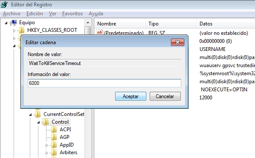Image resolution: width=255 pixels, height=158 pixels.
Task: Expand the AppID key
Action: [46, 145]
